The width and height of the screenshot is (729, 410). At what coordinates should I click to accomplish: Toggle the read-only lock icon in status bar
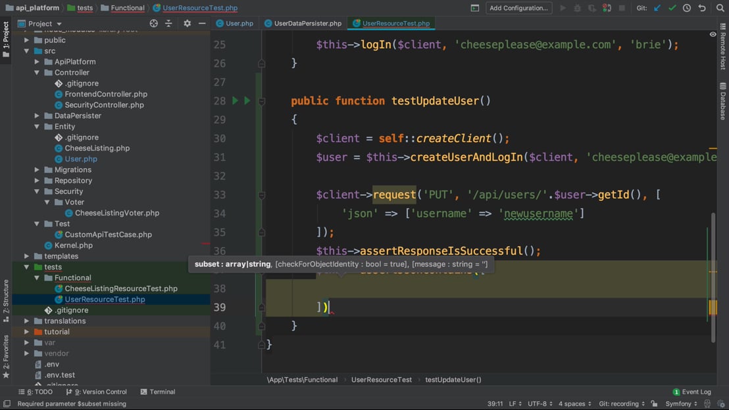[654, 403]
